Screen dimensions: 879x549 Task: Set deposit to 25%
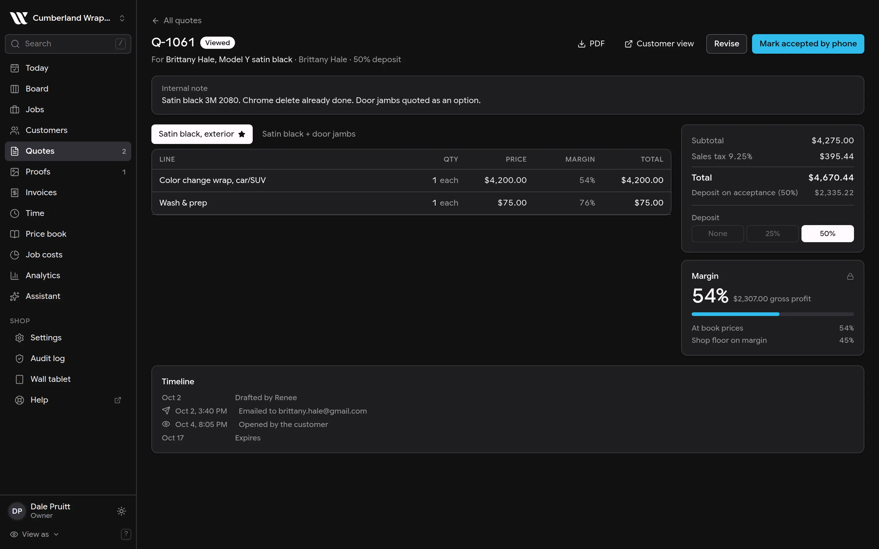[x=772, y=233]
